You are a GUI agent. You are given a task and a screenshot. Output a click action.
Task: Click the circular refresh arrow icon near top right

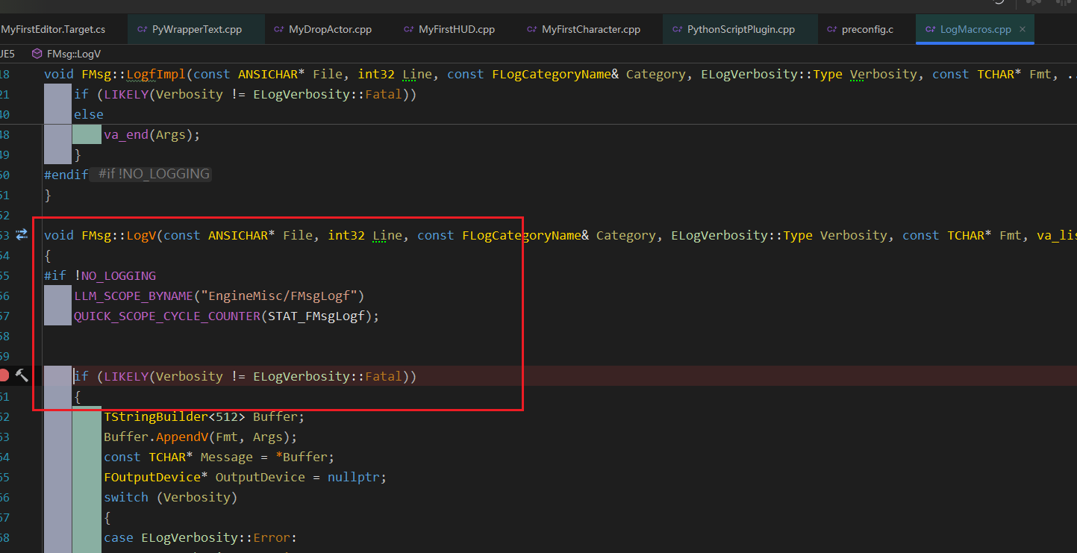pos(998,4)
